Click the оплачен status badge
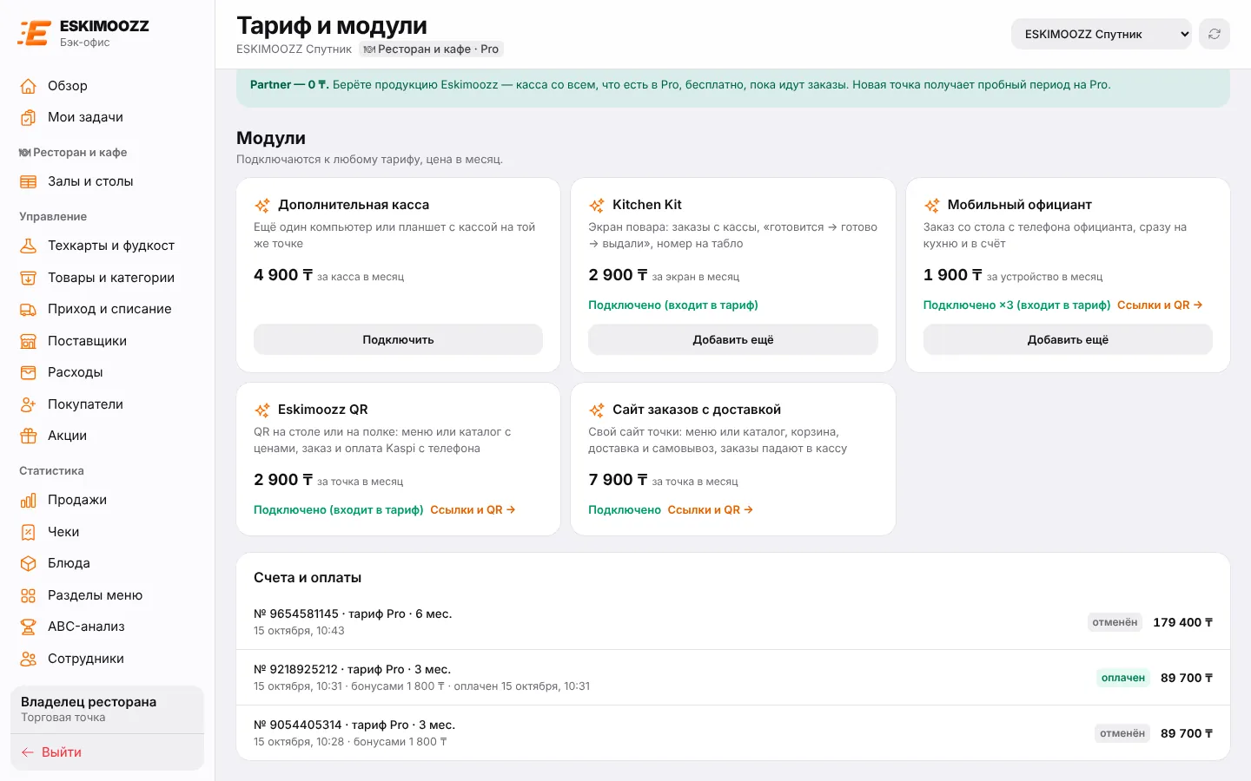 (x=1123, y=678)
